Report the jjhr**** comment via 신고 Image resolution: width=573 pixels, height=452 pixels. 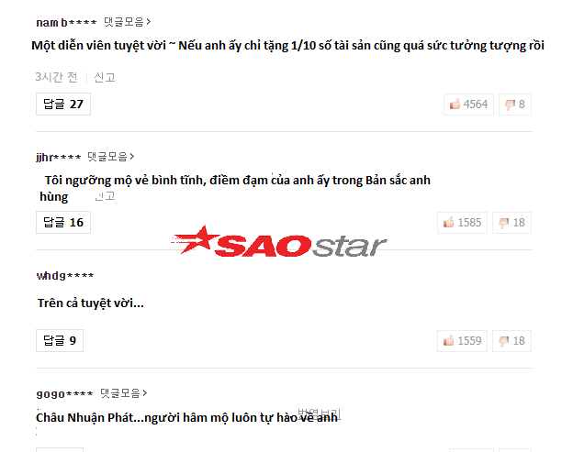[x=105, y=196]
